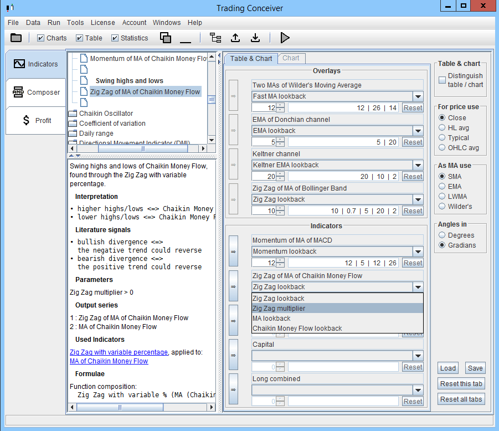Click arrow button beside Momentum of MA of MACD
499x431 pixels.
(233, 252)
